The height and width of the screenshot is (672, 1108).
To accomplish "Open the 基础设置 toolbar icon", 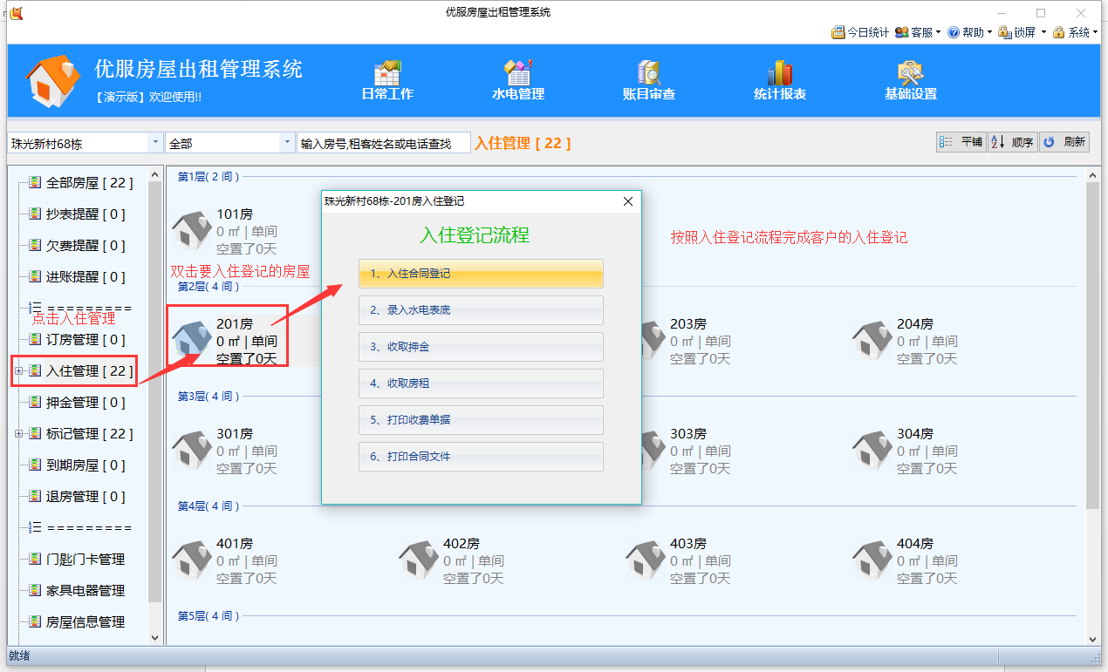I will coord(911,80).
